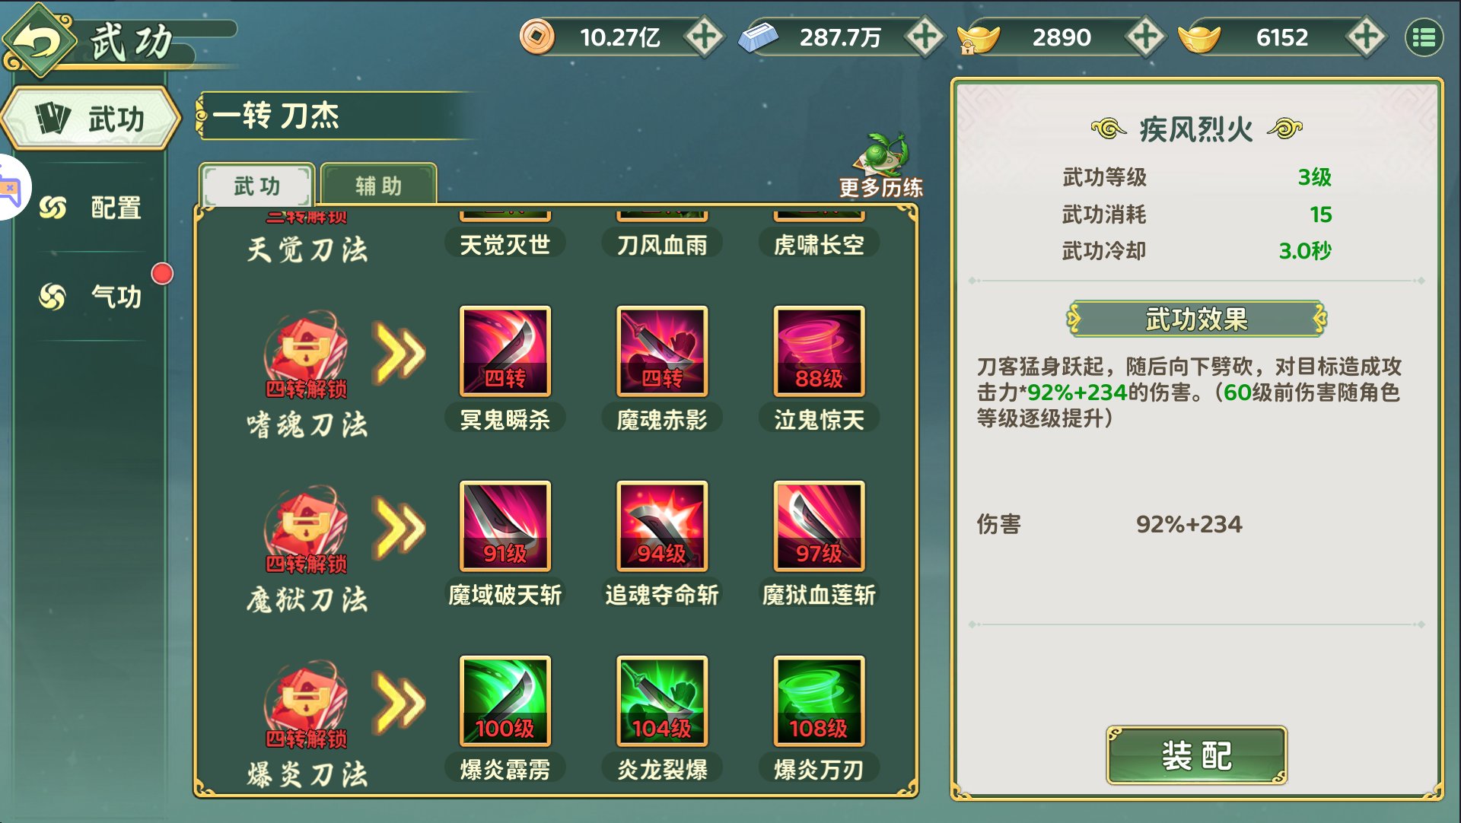The width and height of the screenshot is (1461, 823).
Task: Select the 追魂夺命斩 skill icon
Action: pyautogui.click(x=662, y=526)
